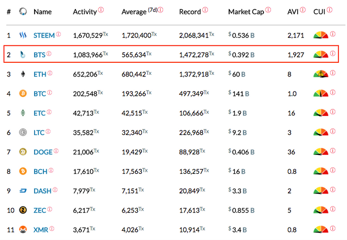
Task: Click info icon after CUI gauge in XMR row
Action: click(x=332, y=228)
